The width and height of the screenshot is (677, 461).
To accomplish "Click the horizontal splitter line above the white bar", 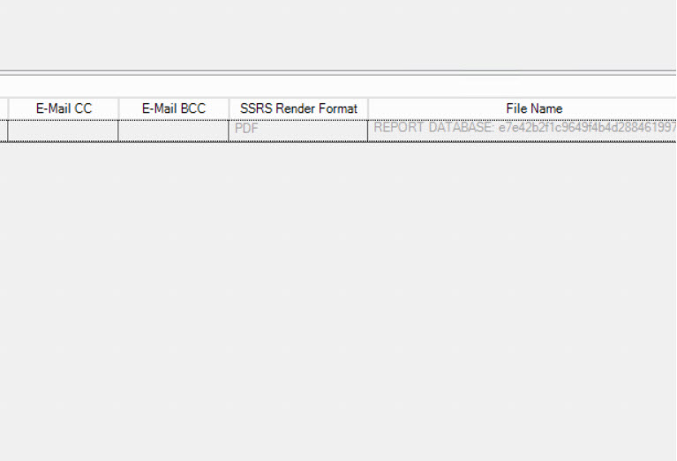I will (338, 72).
